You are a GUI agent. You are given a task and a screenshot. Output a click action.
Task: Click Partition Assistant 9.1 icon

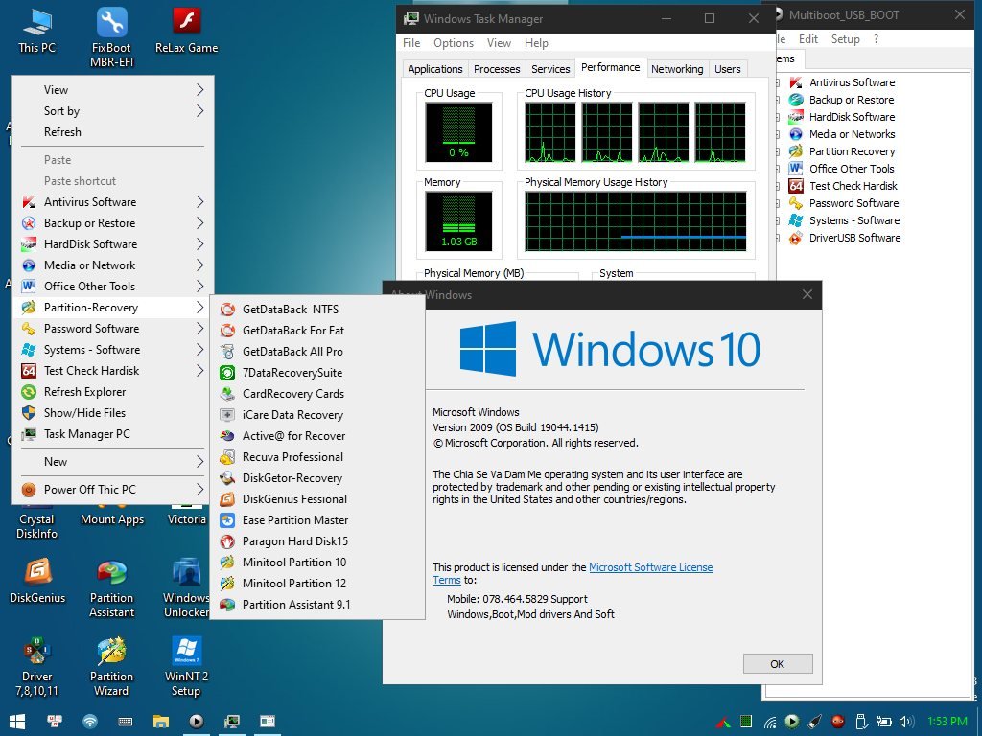coord(227,605)
